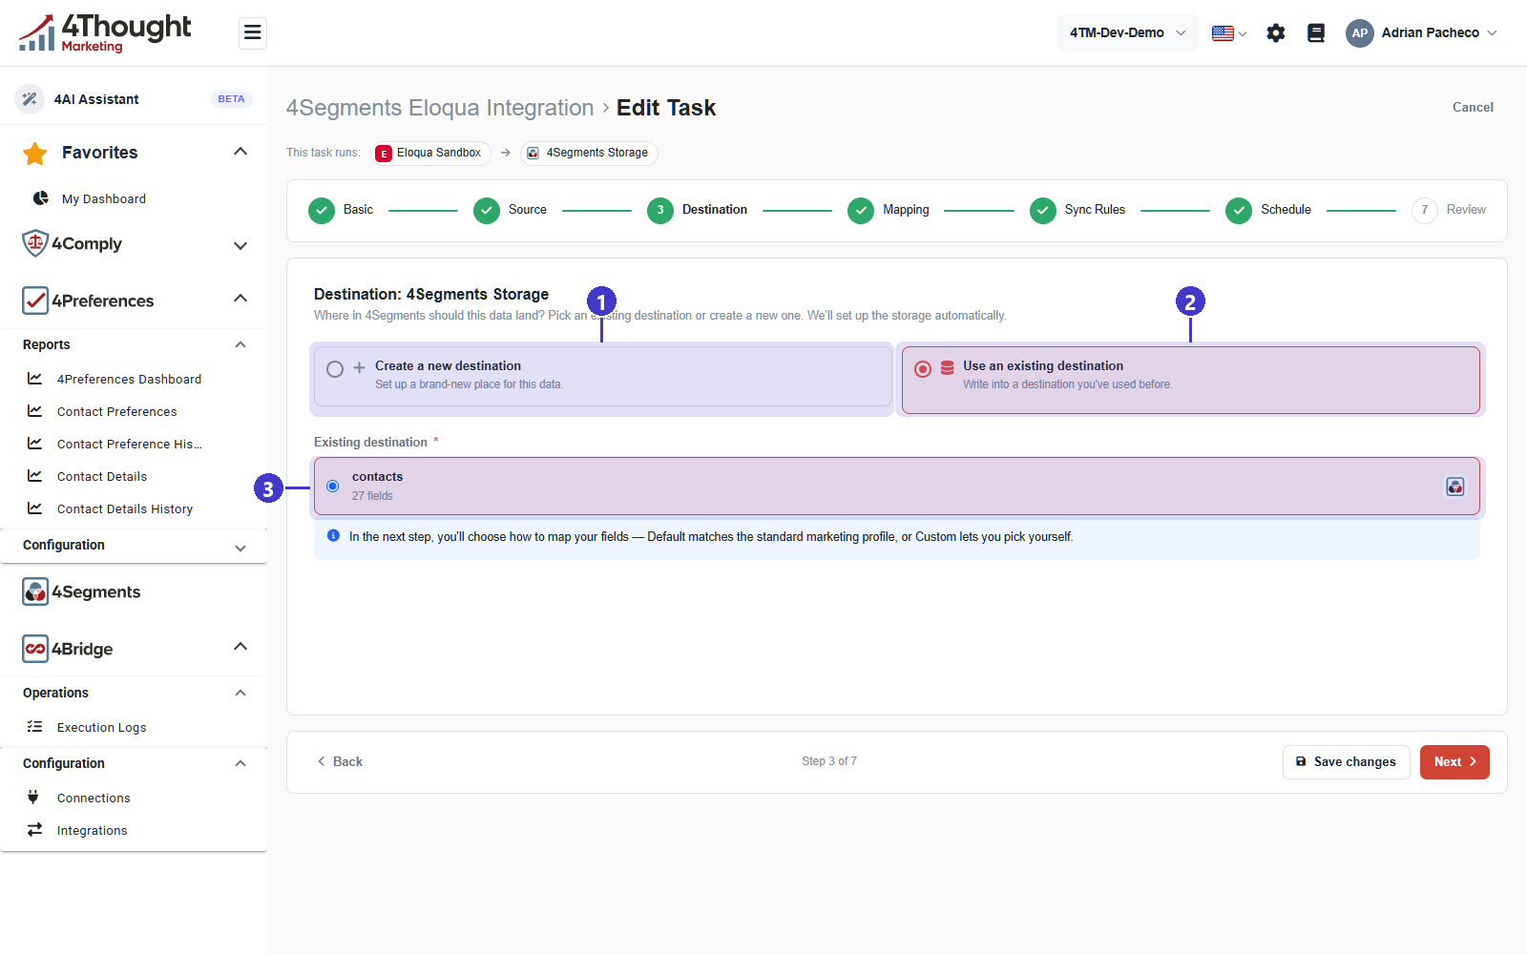Open Execution Logs
The image size is (1527, 954).
(101, 728)
